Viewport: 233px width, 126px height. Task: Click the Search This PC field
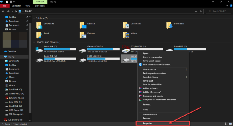[218, 11]
